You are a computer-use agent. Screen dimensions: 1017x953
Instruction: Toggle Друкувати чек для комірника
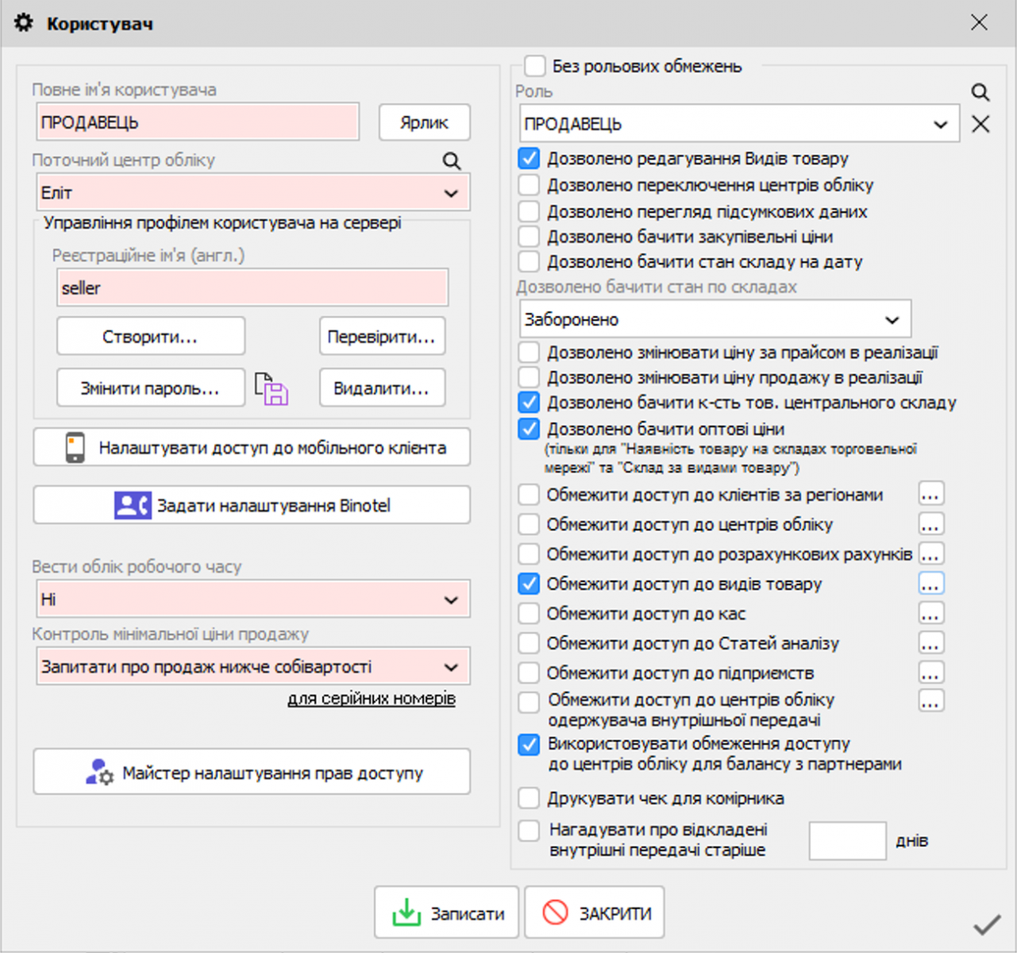point(530,798)
